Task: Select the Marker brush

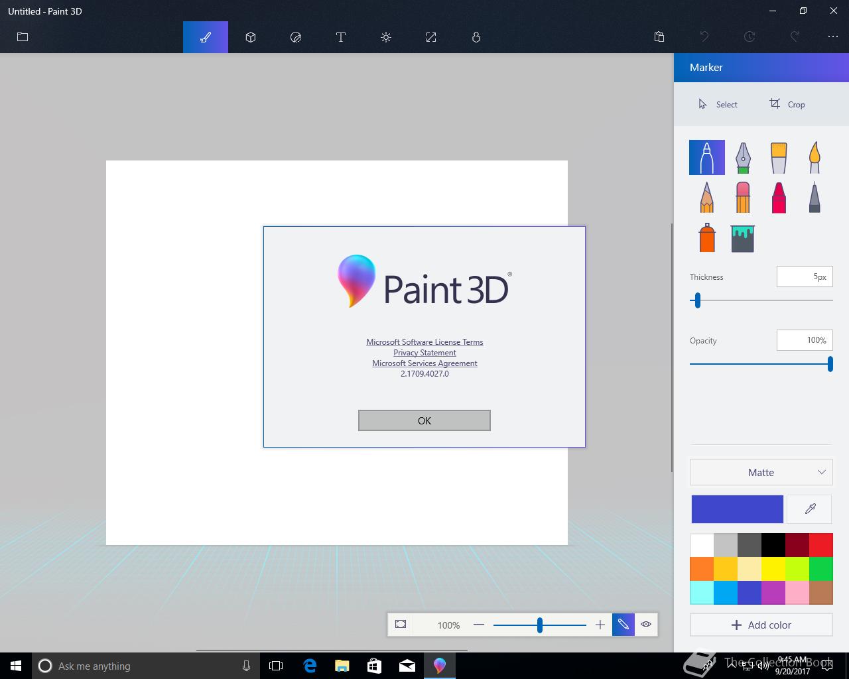Action: tap(707, 158)
